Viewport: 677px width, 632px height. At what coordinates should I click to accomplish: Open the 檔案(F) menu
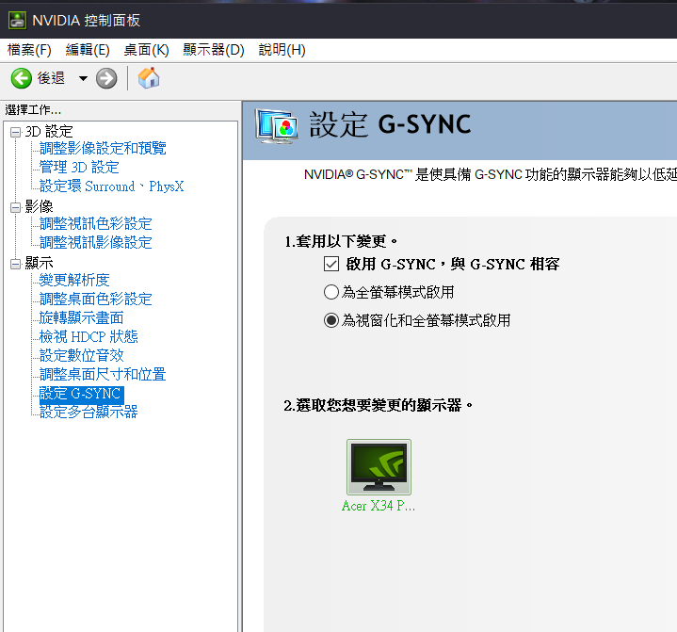tap(29, 50)
